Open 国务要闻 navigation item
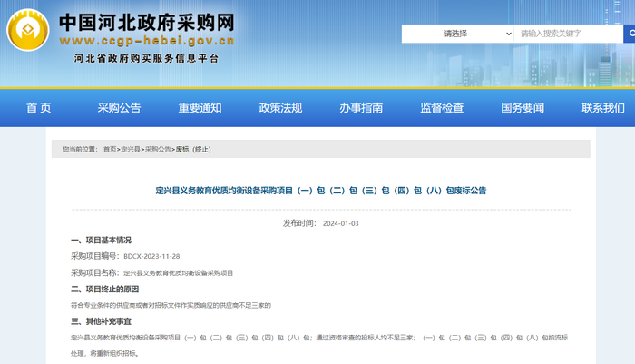This screenshot has height=364, width=635. tap(523, 108)
